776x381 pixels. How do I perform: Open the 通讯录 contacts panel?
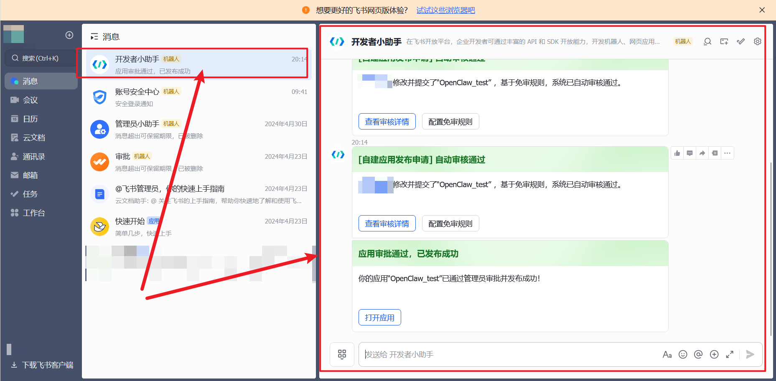click(x=33, y=156)
